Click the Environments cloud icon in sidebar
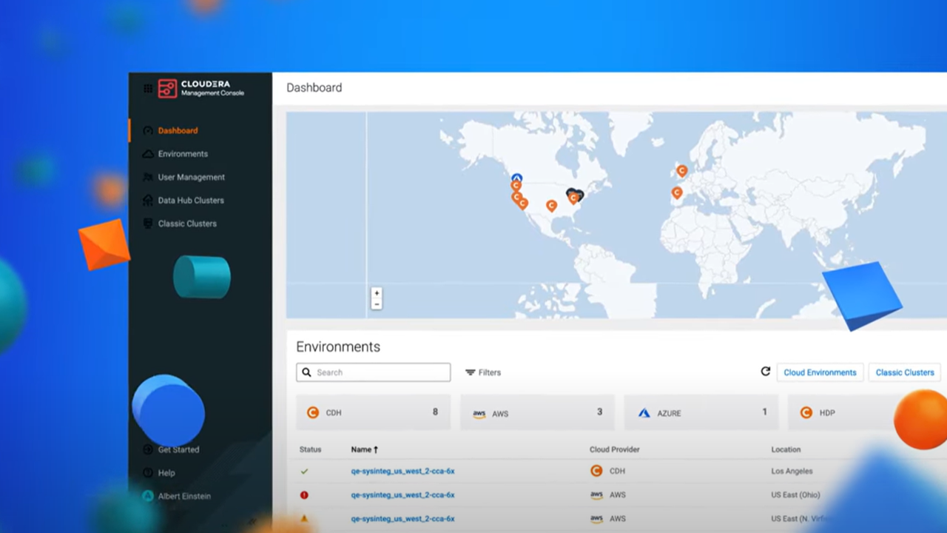Viewport: 947px width, 533px height. (148, 154)
